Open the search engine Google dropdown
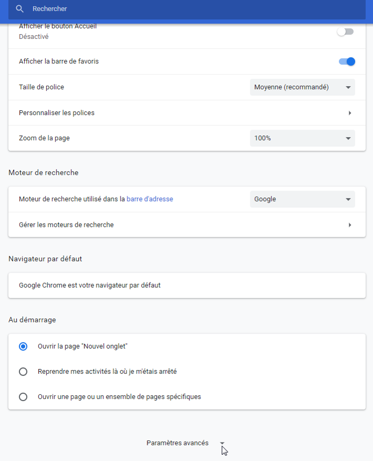The image size is (373, 461). coord(303,199)
